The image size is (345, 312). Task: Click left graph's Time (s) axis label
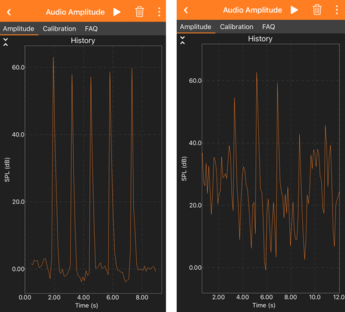(x=87, y=305)
